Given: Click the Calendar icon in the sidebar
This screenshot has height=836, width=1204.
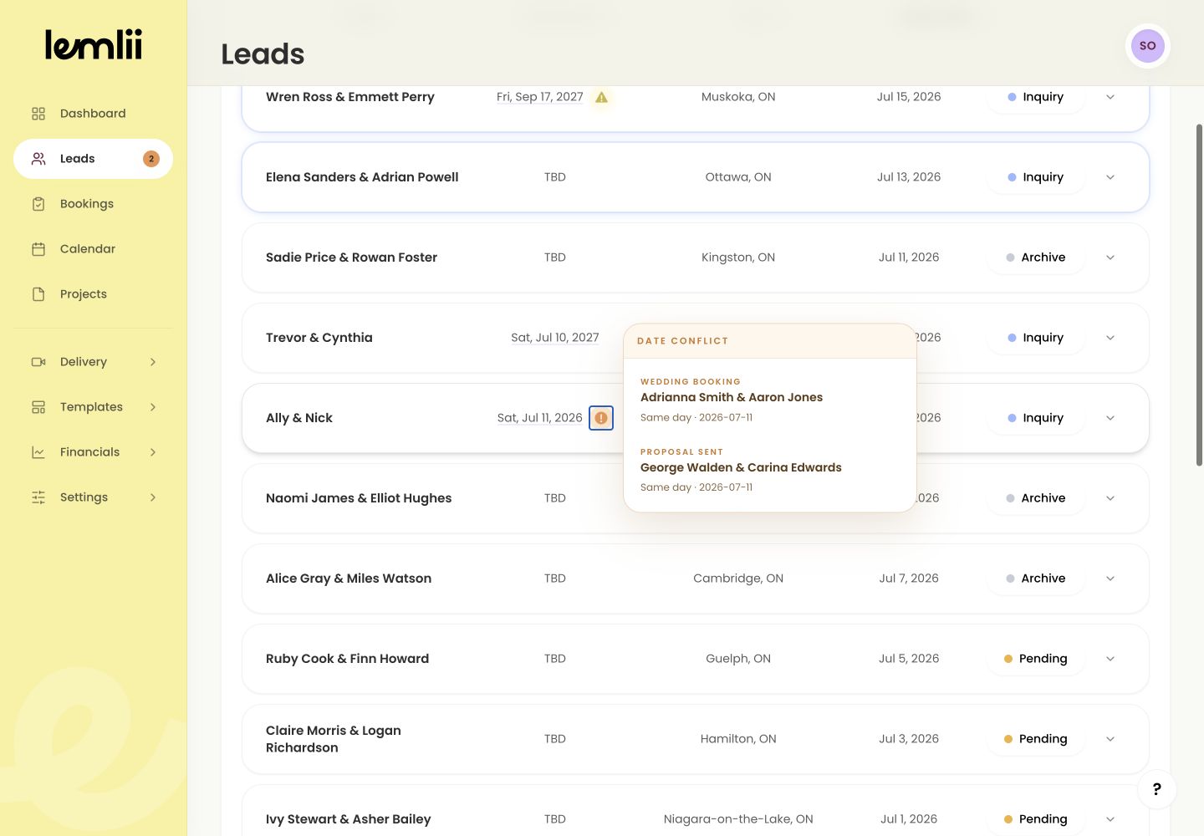Looking at the screenshot, I should 38,249.
